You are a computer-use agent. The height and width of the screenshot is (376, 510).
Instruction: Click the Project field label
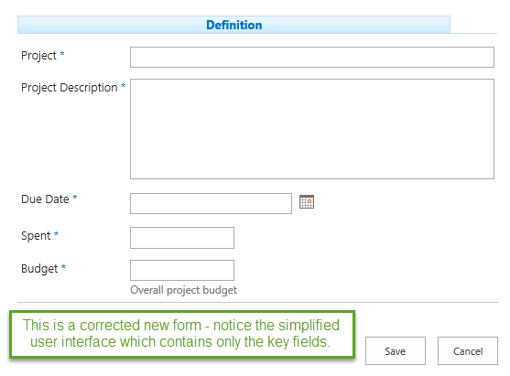click(38, 56)
